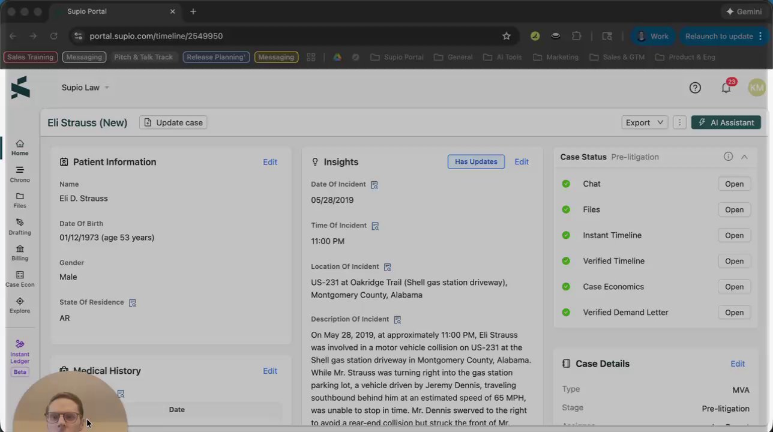Expand the Export dropdown
The image size is (773, 432).
[645, 122]
